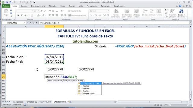Open Dar formato como tabla gallery
193x108 pixels.
coord(127,13)
